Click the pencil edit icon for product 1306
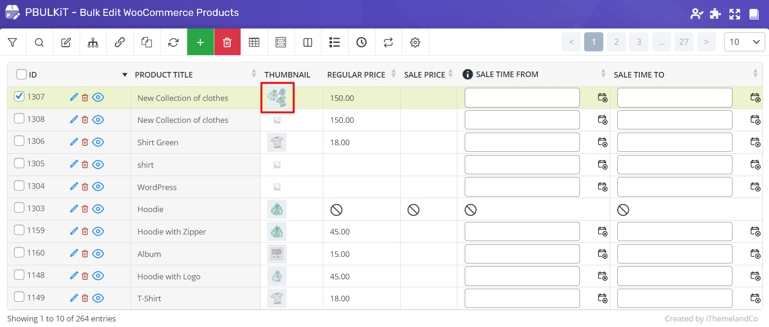Screen dimensions: 769x327 [73, 142]
